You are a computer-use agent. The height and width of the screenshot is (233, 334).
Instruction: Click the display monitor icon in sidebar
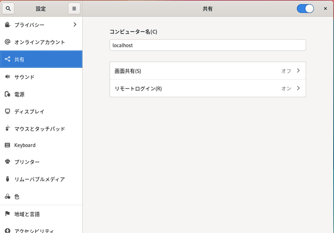click(x=7, y=111)
